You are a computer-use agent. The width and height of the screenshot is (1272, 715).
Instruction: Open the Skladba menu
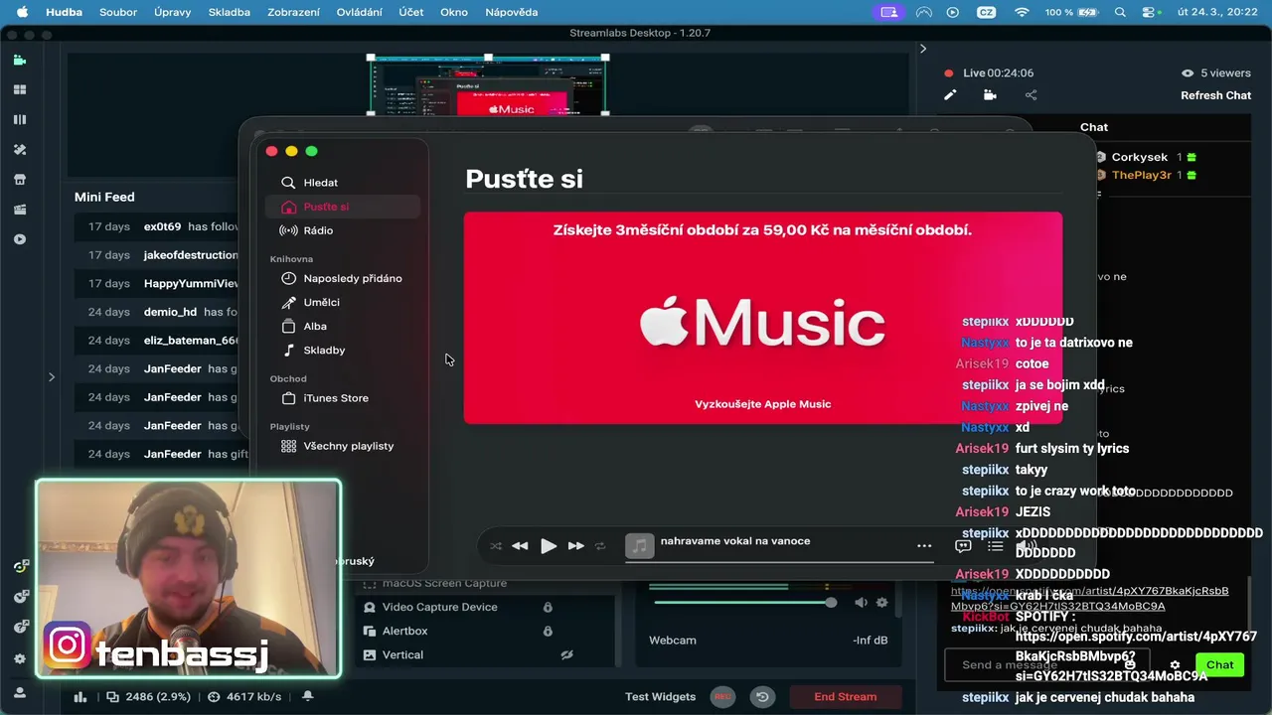[x=230, y=12]
